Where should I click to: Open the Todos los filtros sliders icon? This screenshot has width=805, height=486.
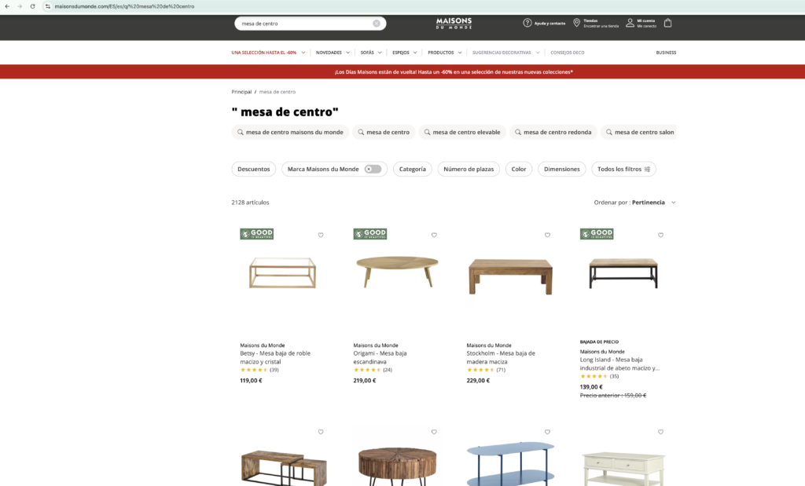[x=647, y=169]
